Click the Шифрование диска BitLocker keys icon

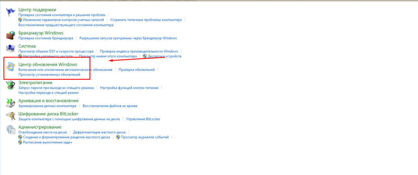coord(11,116)
